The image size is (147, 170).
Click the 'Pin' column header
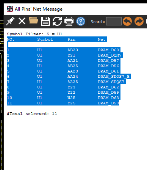click(72, 39)
